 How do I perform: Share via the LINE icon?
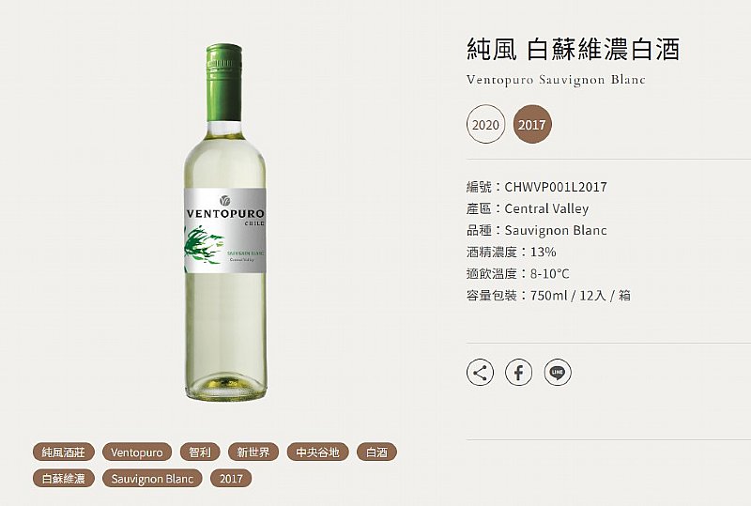coord(558,373)
